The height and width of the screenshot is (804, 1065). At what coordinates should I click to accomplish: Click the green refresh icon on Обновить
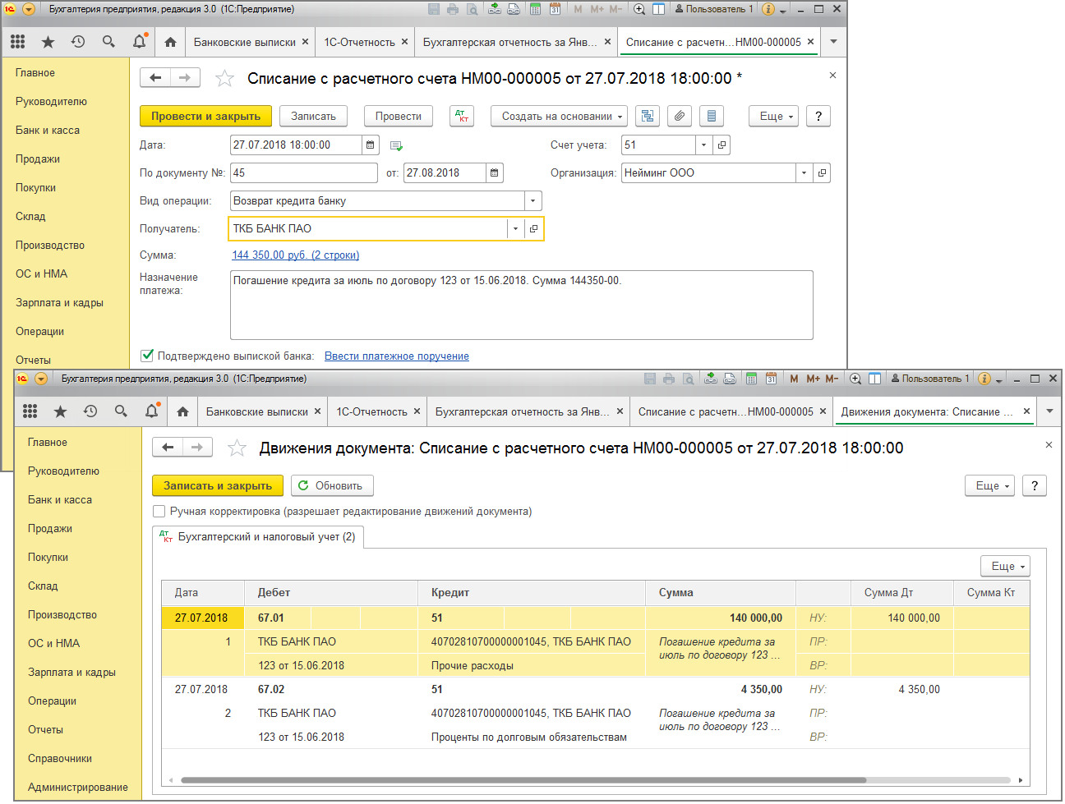tap(303, 486)
